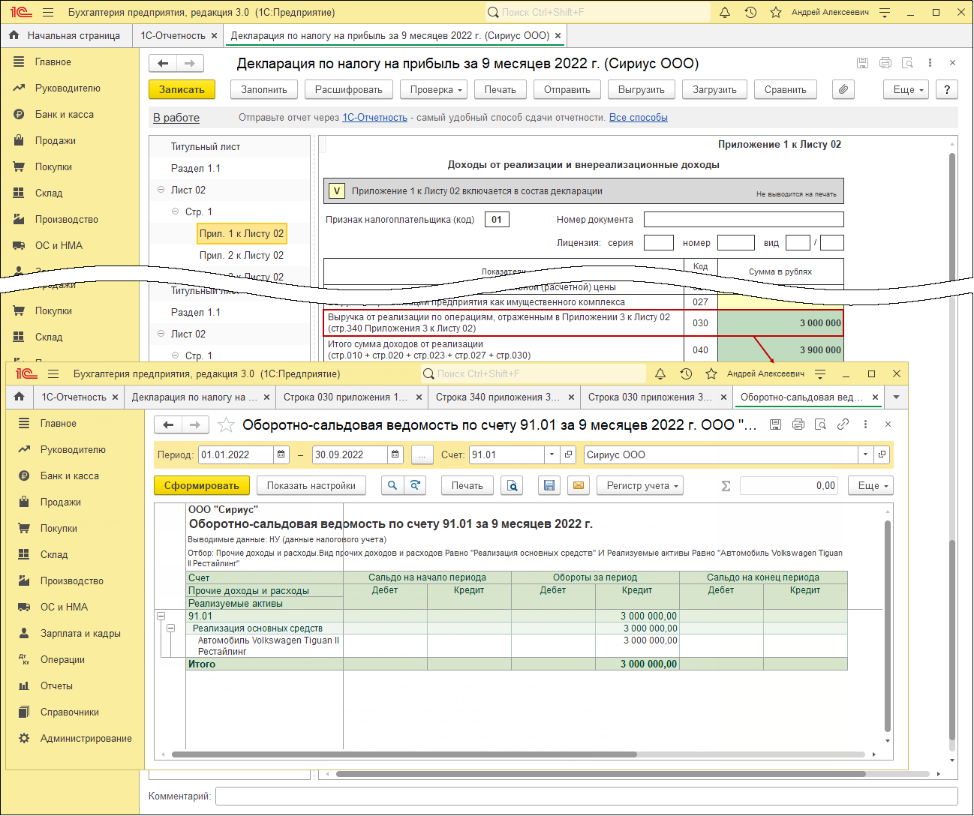This screenshot has width=974, height=816.
Task: Open calendar picker for end date 30.09.2022
Action: (395, 454)
